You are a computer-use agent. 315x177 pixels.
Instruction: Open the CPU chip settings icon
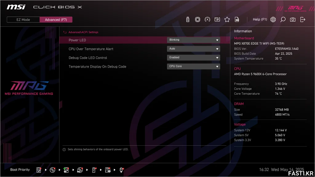(x=197, y=19)
